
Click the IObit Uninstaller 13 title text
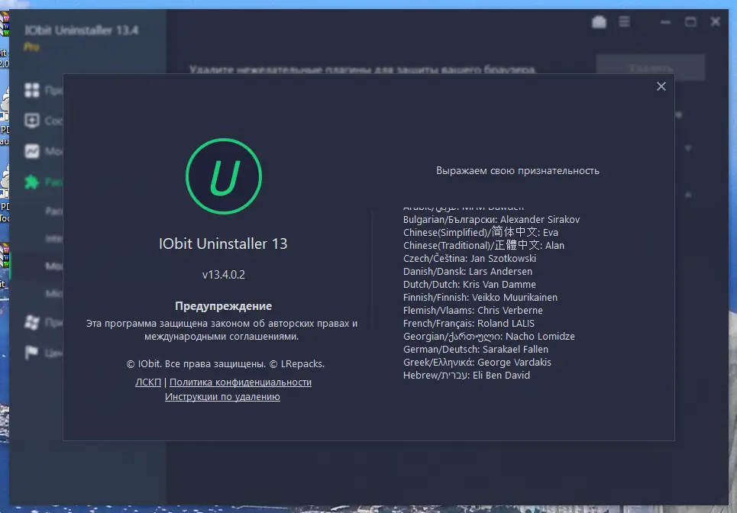223,244
